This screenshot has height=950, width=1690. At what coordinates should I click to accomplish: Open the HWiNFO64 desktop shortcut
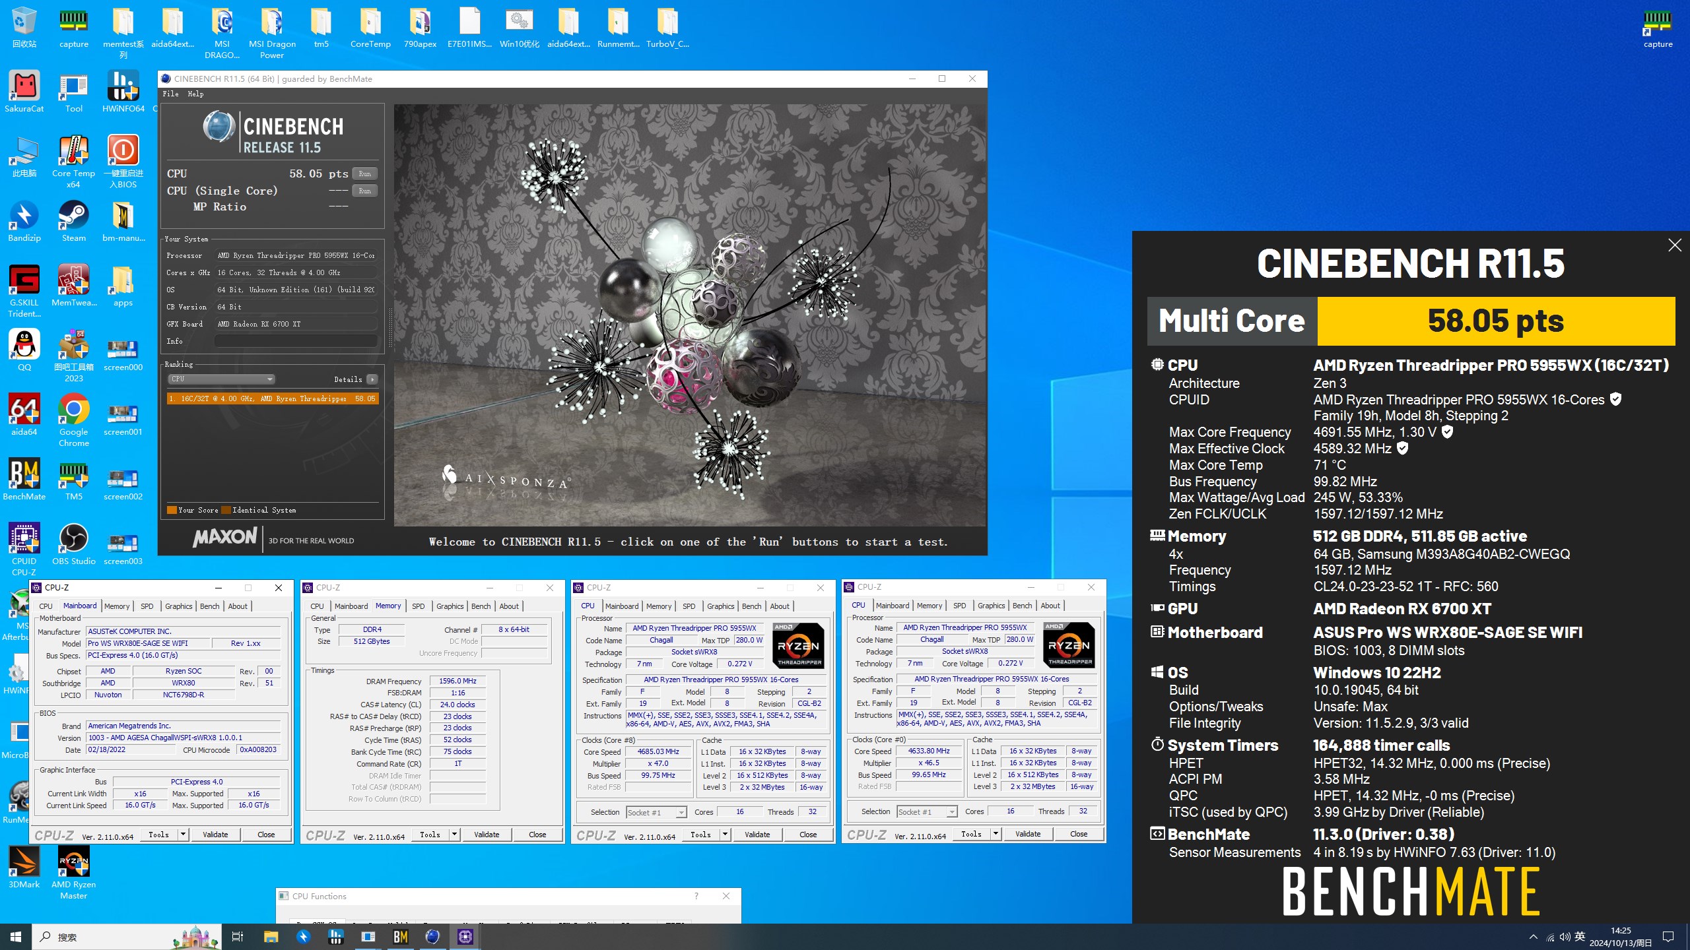coord(123,92)
